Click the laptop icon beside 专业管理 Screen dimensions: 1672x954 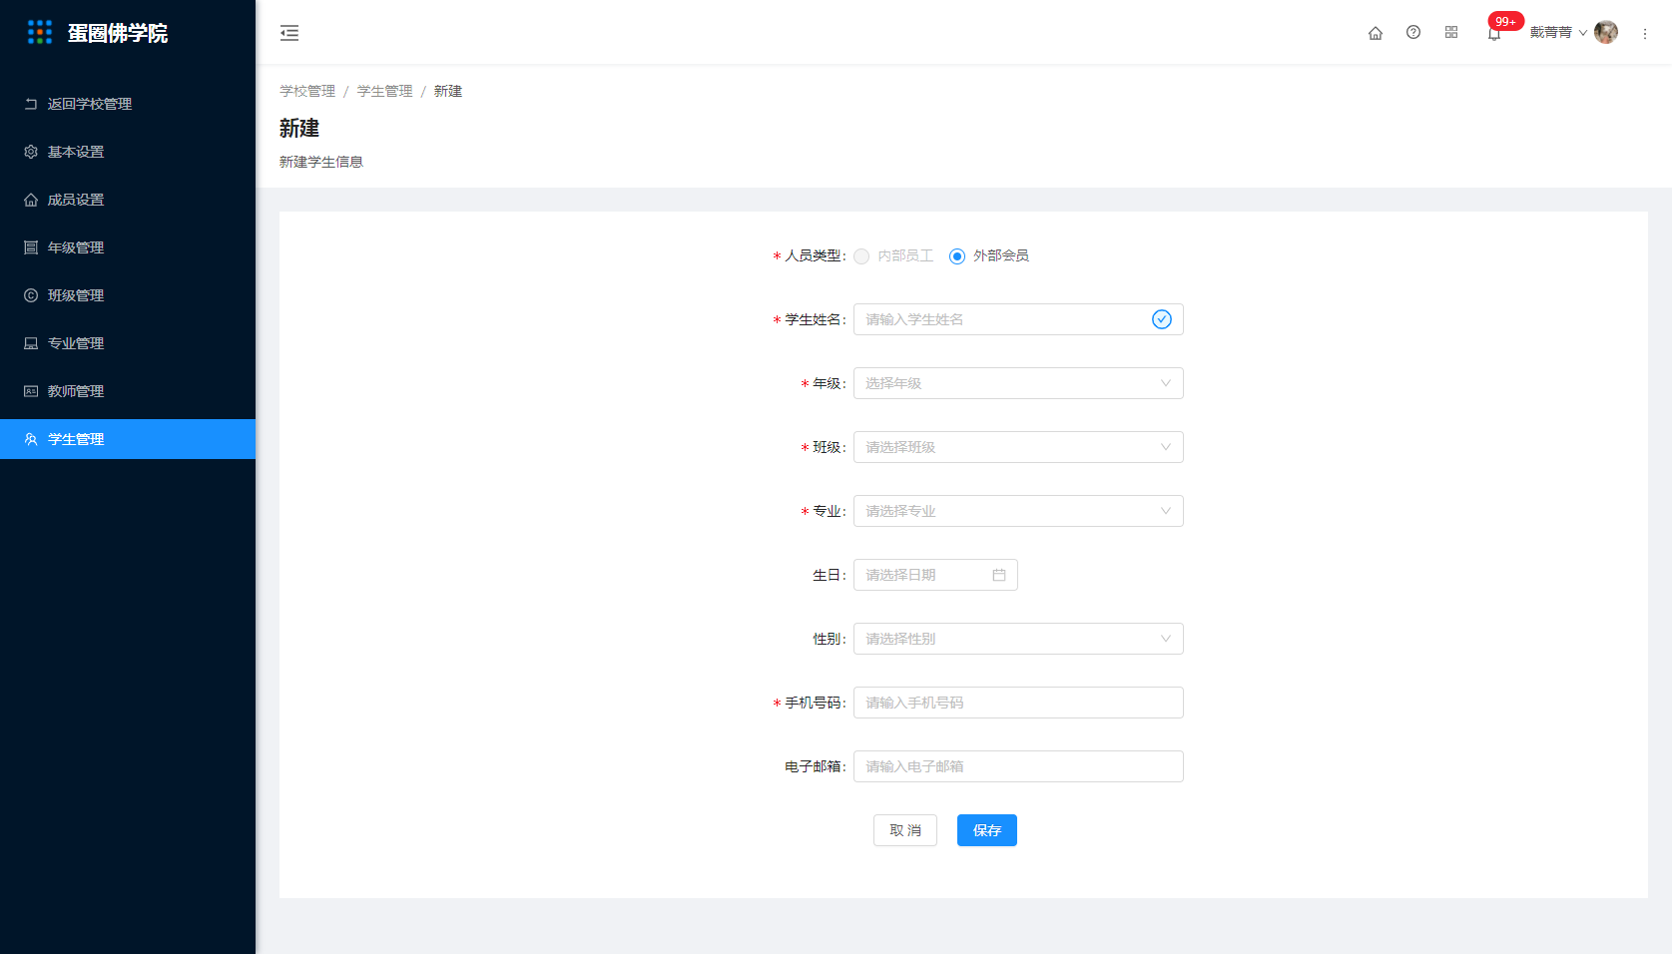pos(31,343)
